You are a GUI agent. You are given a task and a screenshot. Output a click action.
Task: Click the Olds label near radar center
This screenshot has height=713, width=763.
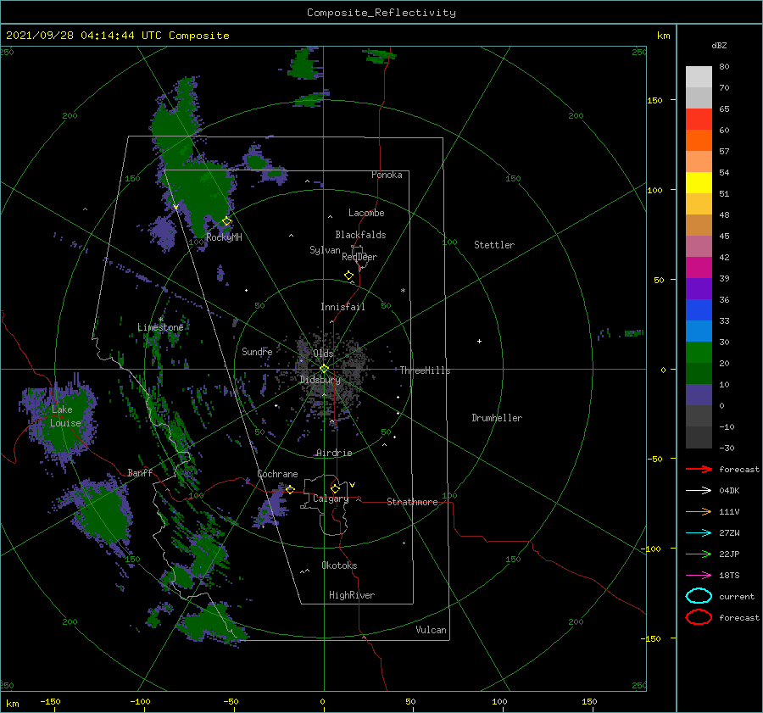click(323, 354)
